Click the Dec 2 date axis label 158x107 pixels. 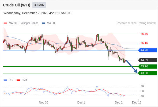click(119, 102)
